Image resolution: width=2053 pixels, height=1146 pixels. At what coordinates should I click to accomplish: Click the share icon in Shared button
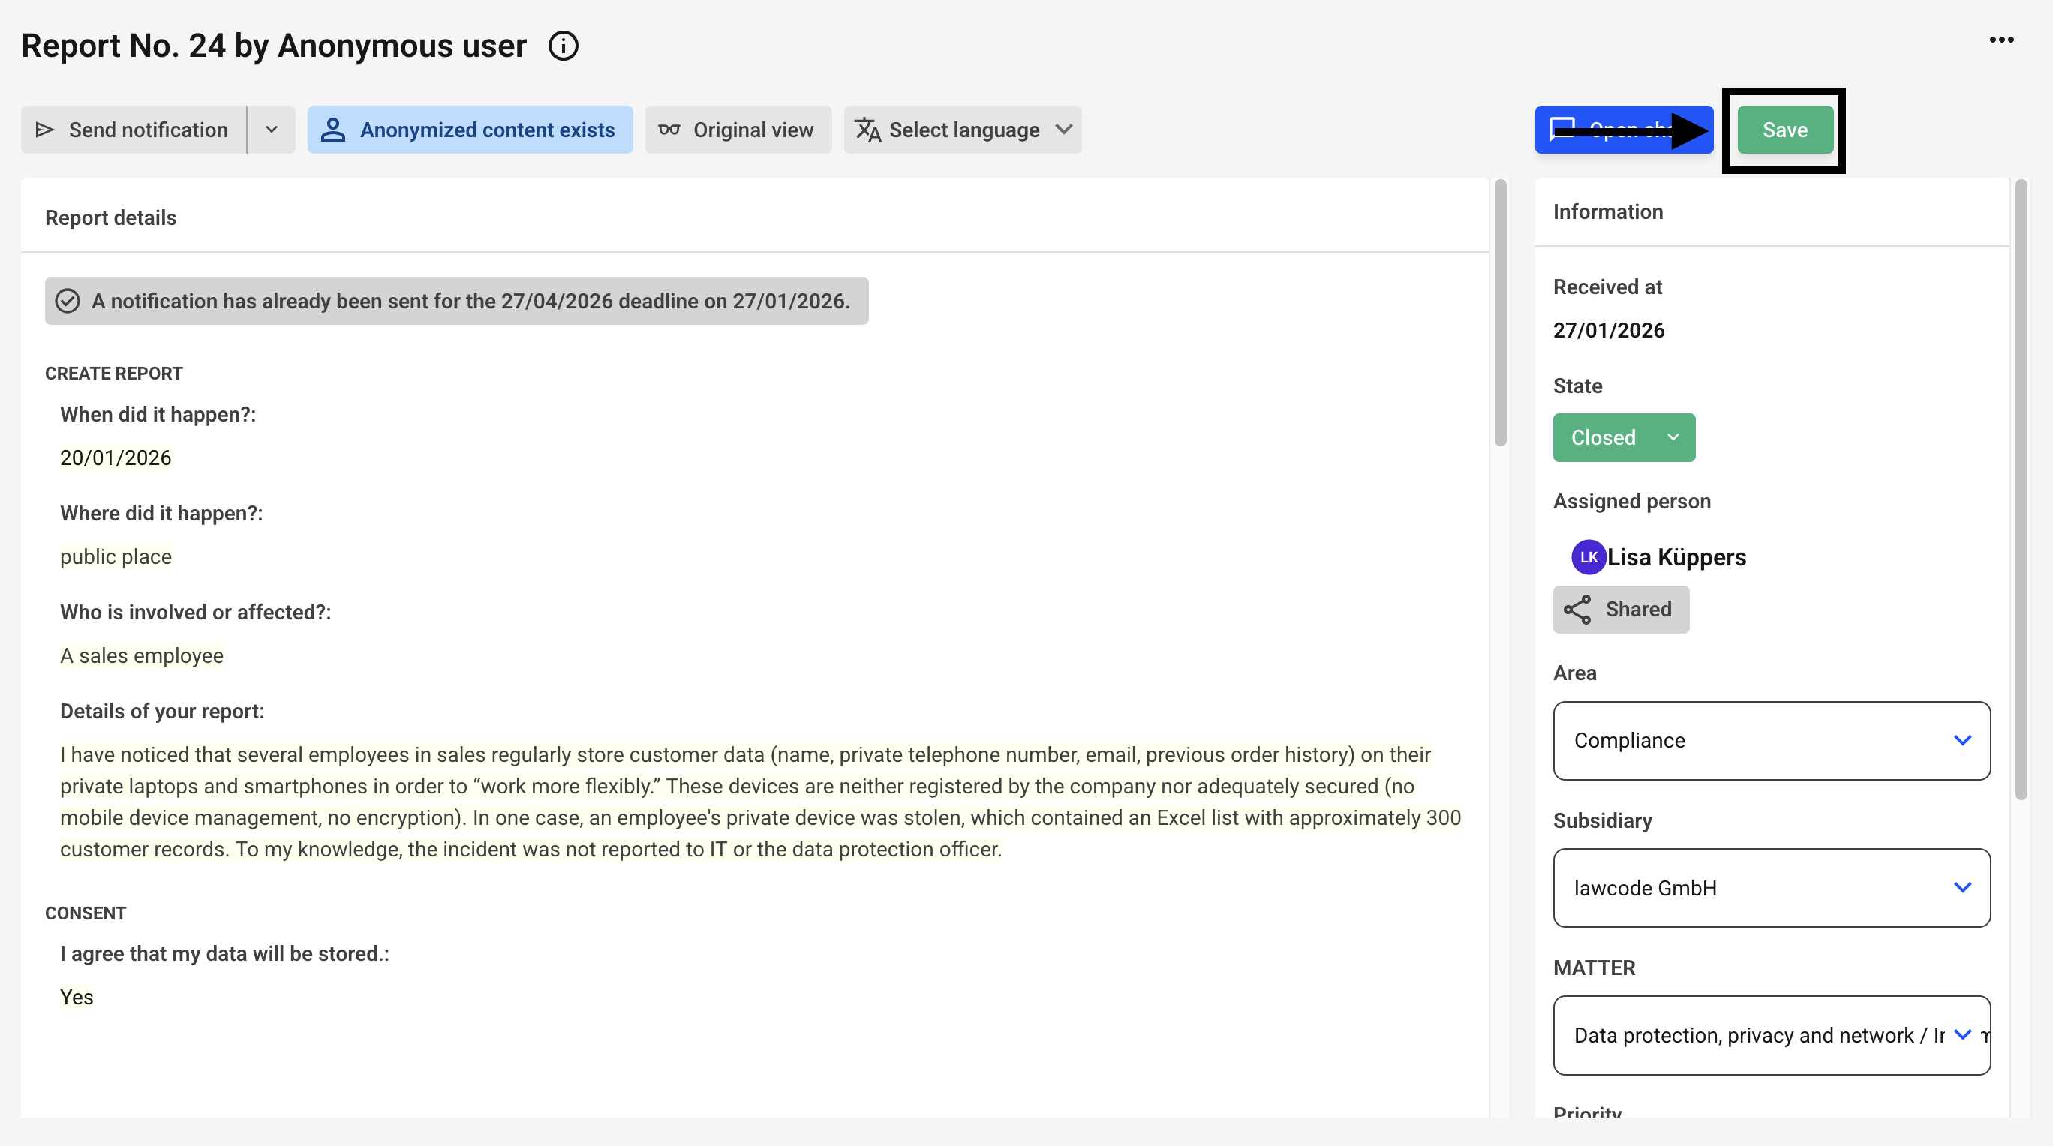point(1577,610)
